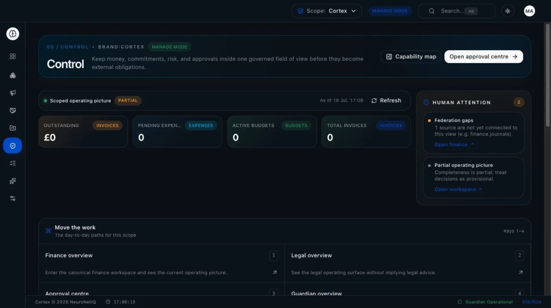Click the arrow on Finance overview row
Viewport: 551px width, 308px height.
point(275,272)
